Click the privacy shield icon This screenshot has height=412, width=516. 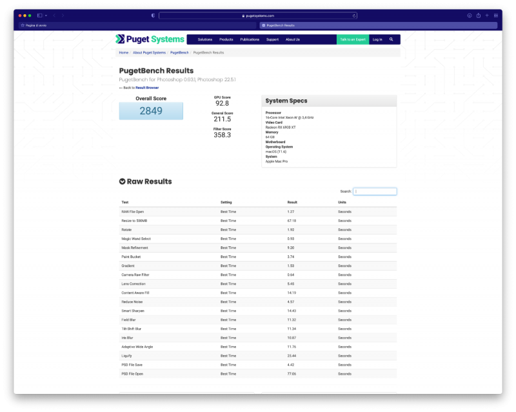(153, 15)
